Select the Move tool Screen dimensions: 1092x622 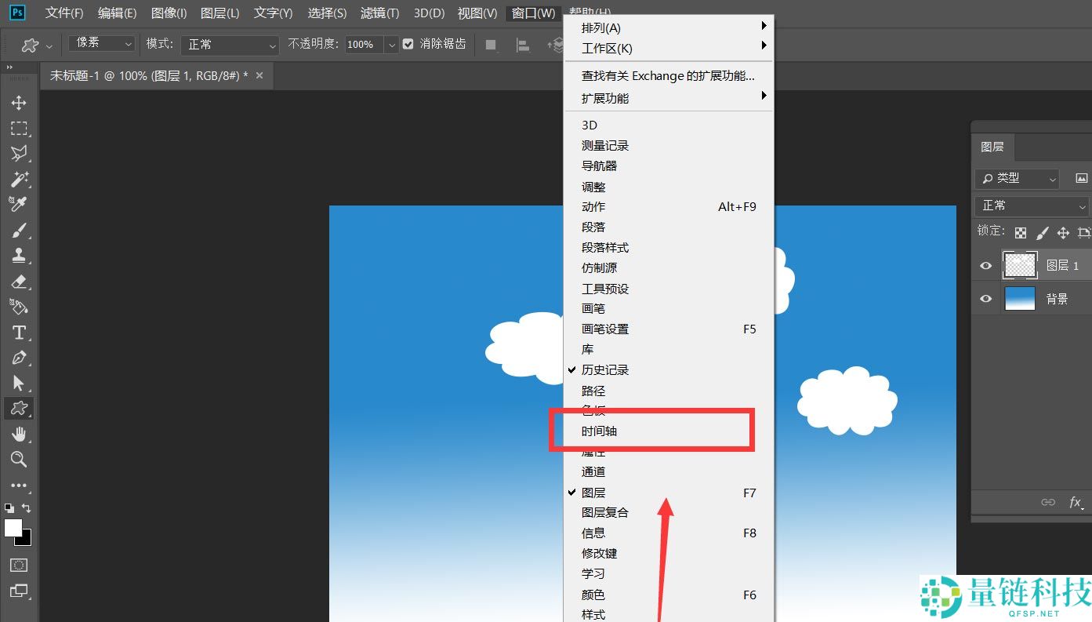[19, 104]
